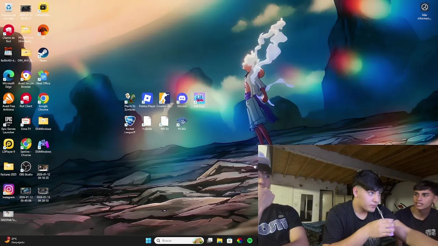Click the Buscar taskbar search field
The width and height of the screenshot is (438, 246).
click(x=179, y=241)
